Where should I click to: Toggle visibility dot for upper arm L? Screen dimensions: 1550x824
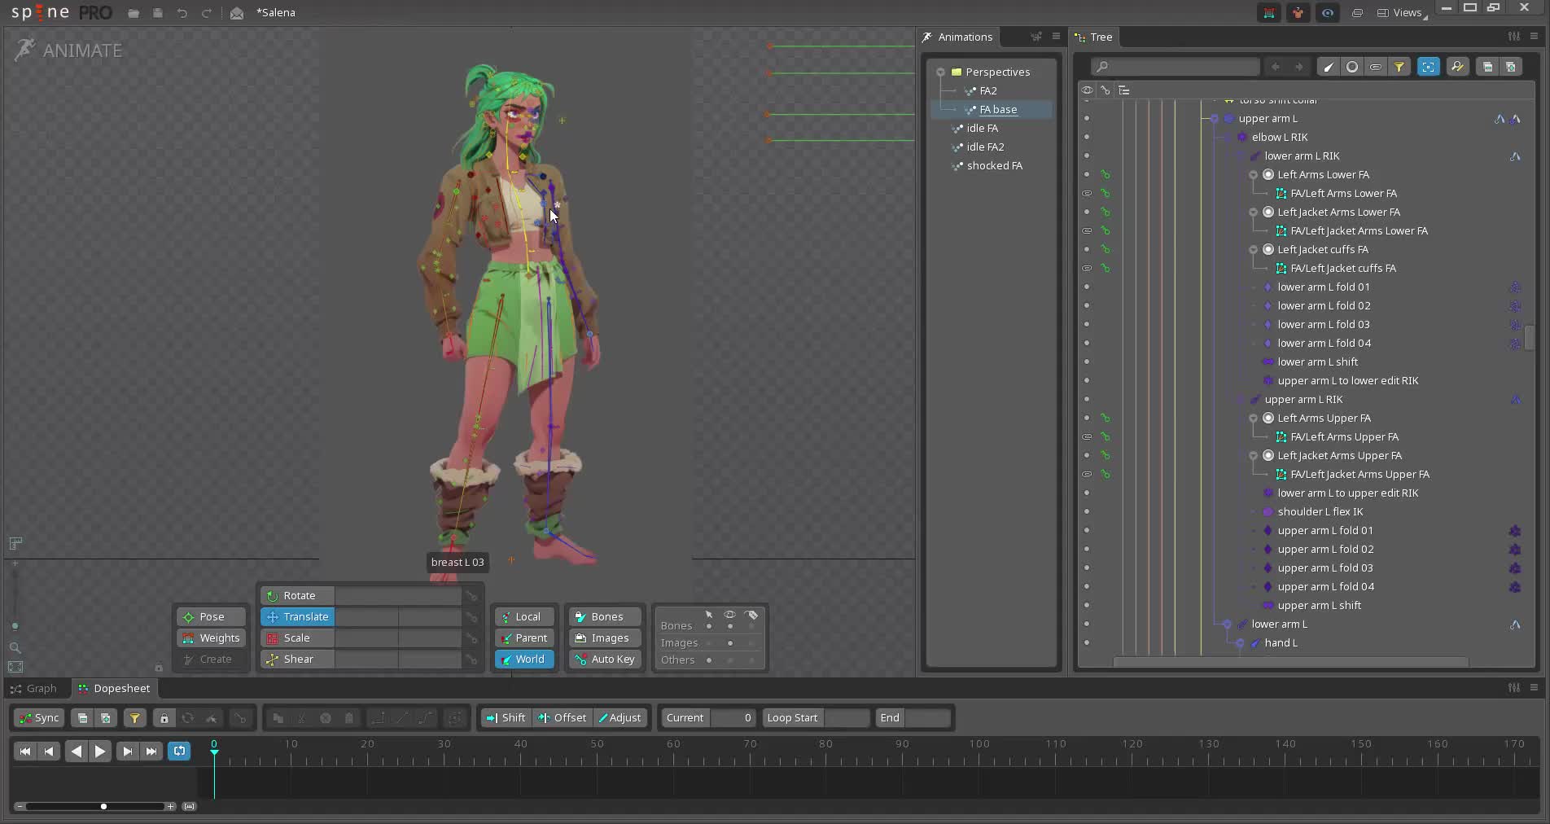coord(1087,119)
